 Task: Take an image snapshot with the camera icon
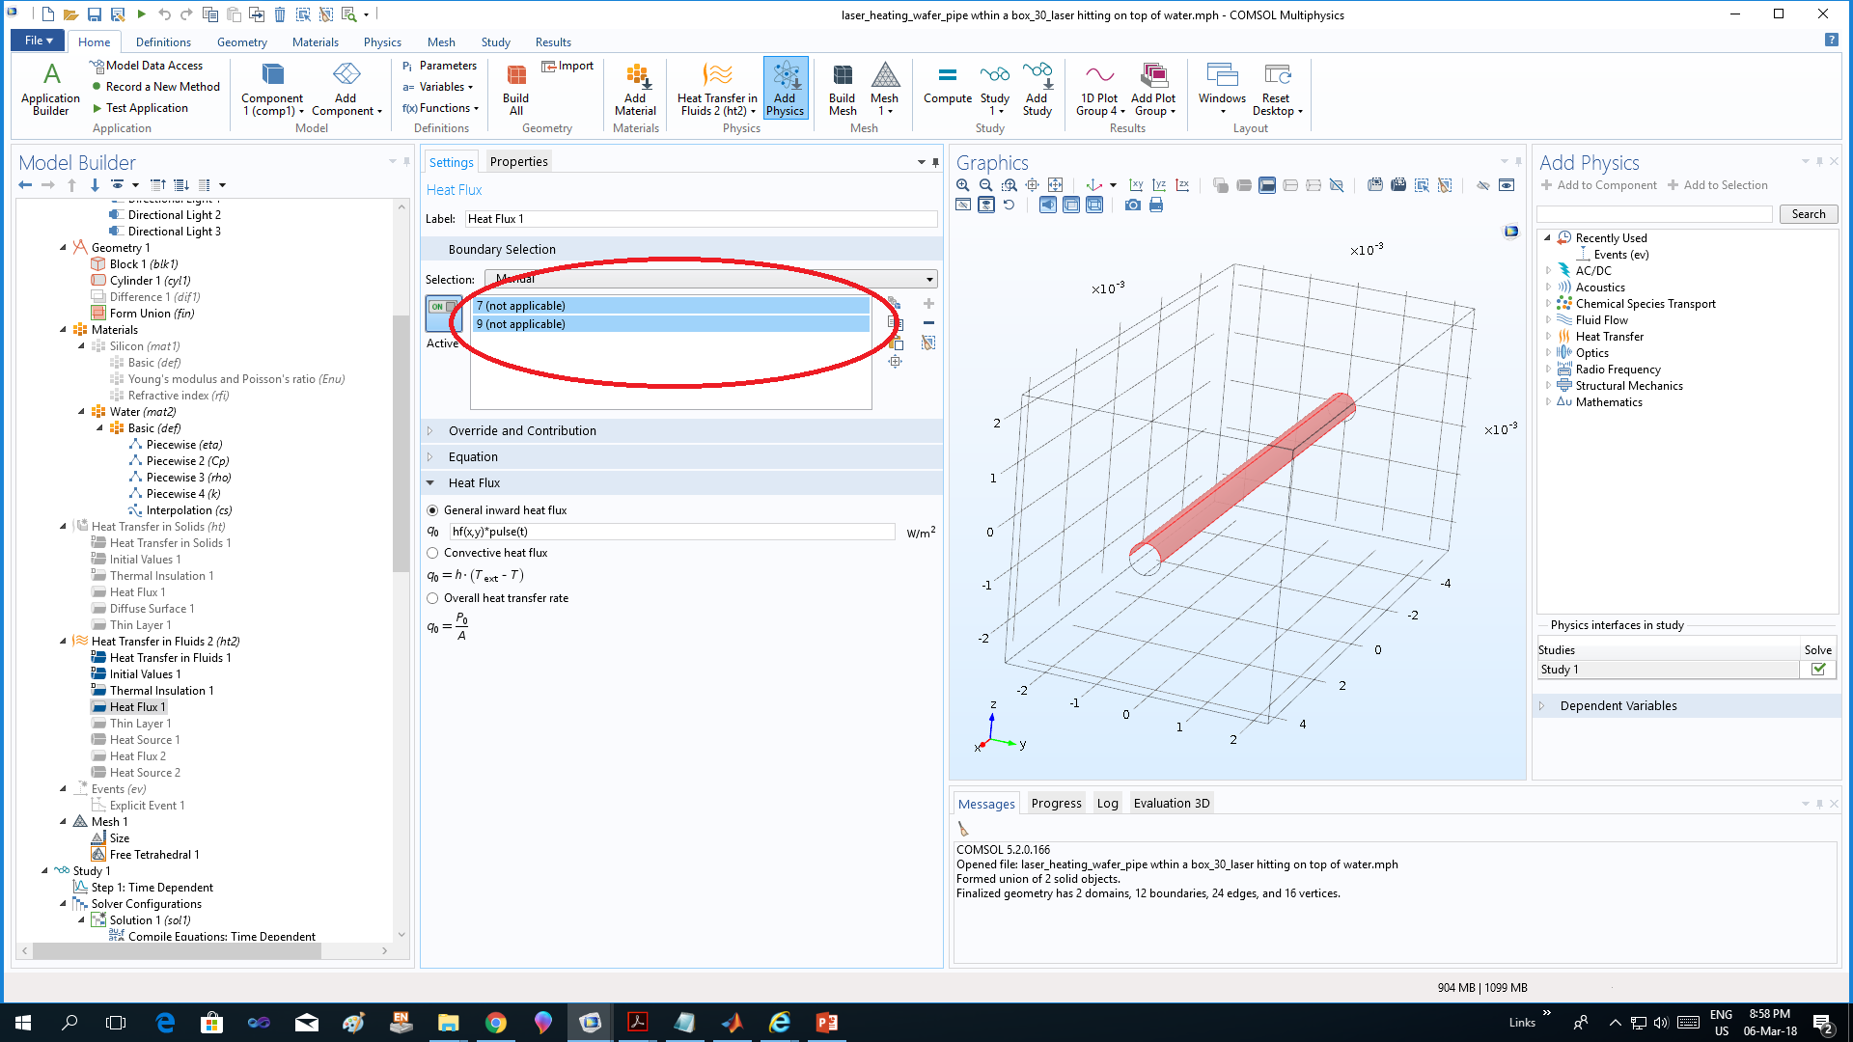[1133, 205]
